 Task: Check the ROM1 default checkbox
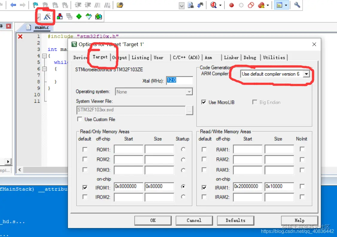pyautogui.click(x=85, y=149)
